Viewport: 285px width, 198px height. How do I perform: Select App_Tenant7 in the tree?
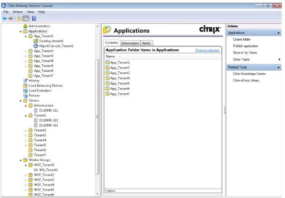[44, 76]
